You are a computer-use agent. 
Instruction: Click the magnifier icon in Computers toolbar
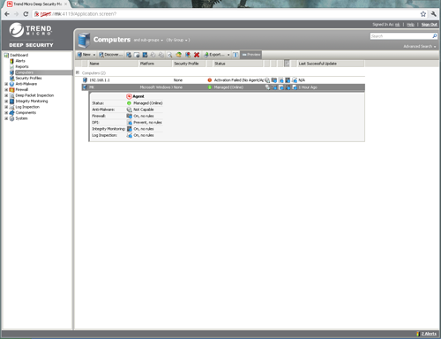tap(169, 55)
